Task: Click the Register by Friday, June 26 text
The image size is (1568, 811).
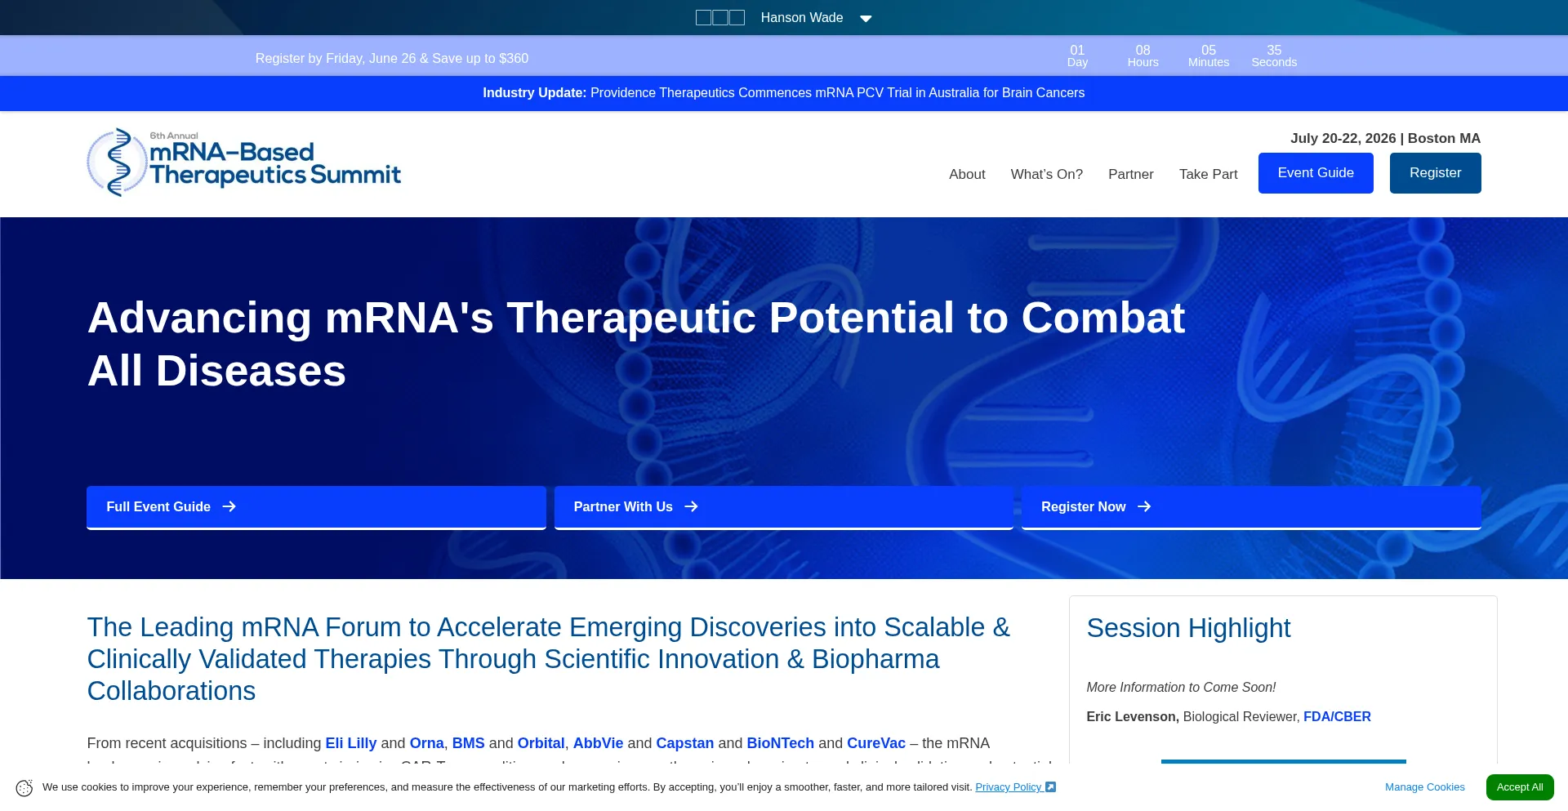Action: 392,59
